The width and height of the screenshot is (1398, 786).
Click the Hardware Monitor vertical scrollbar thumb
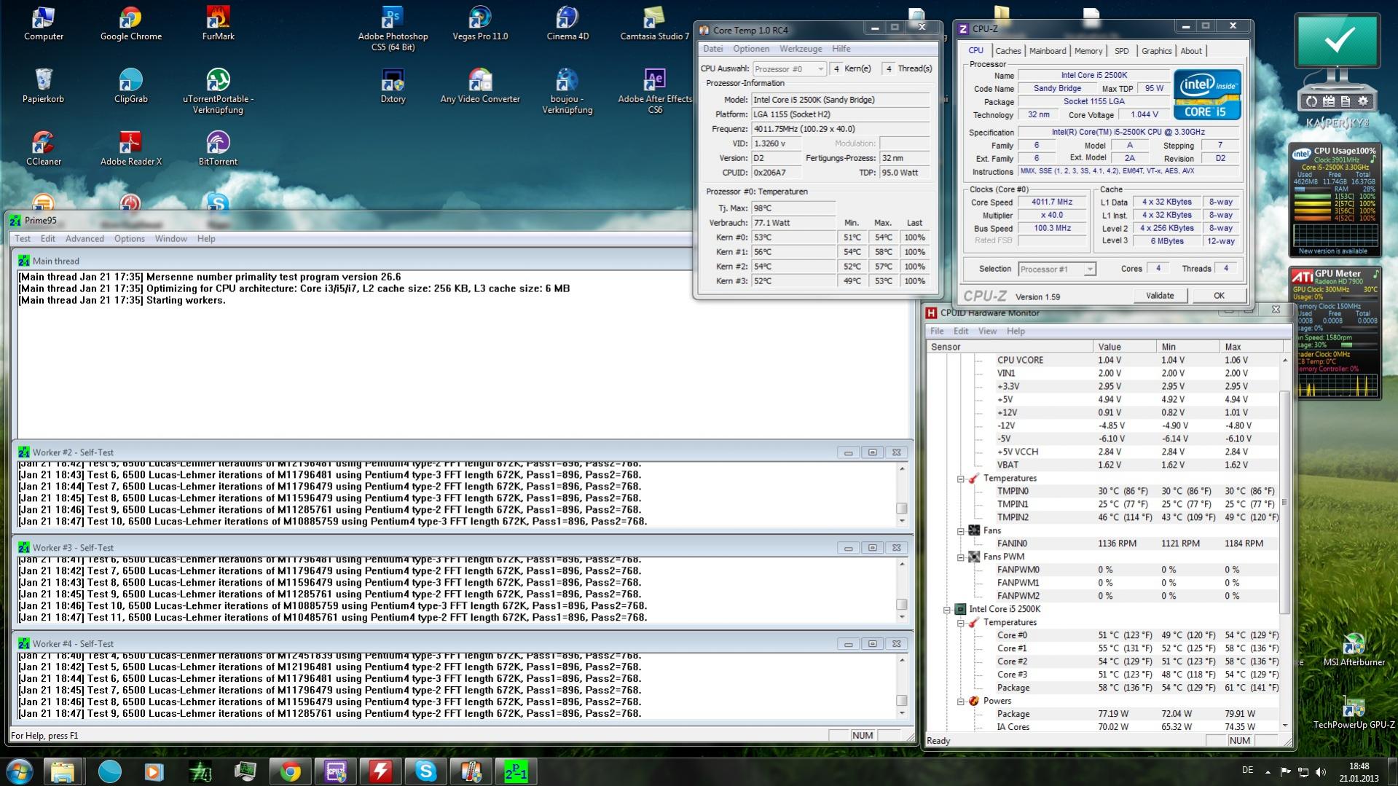click(1284, 501)
